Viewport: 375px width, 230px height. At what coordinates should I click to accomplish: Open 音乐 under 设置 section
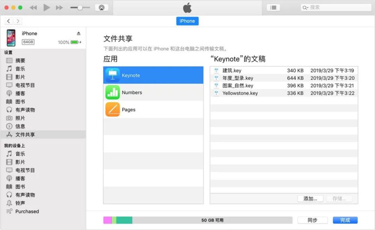click(x=43, y=69)
